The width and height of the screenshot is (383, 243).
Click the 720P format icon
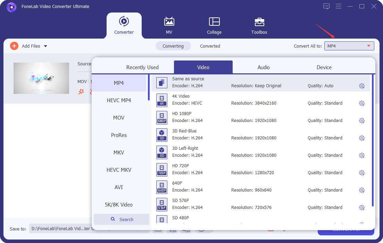(162, 170)
